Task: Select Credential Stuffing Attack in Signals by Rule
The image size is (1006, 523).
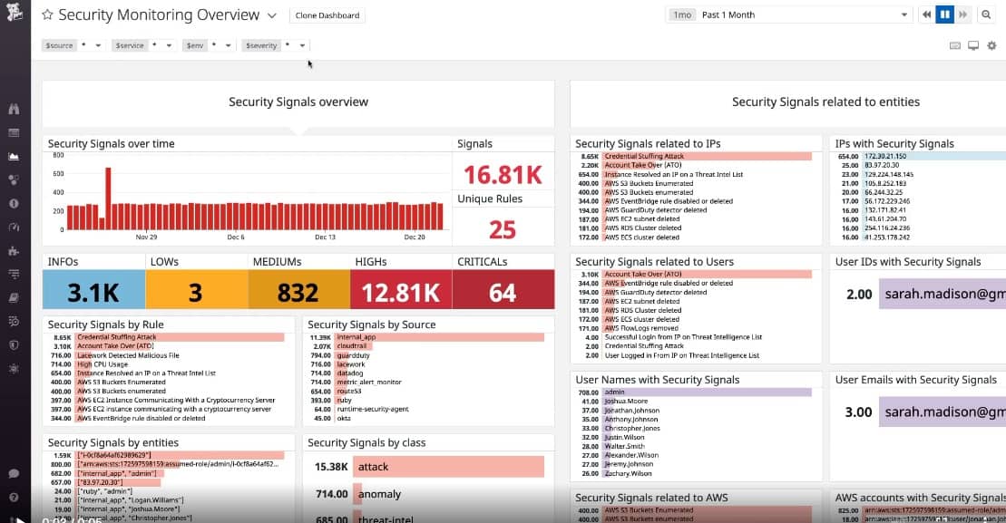Action: click(169, 337)
